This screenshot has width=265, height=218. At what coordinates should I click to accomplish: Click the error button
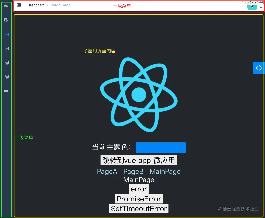(139, 189)
